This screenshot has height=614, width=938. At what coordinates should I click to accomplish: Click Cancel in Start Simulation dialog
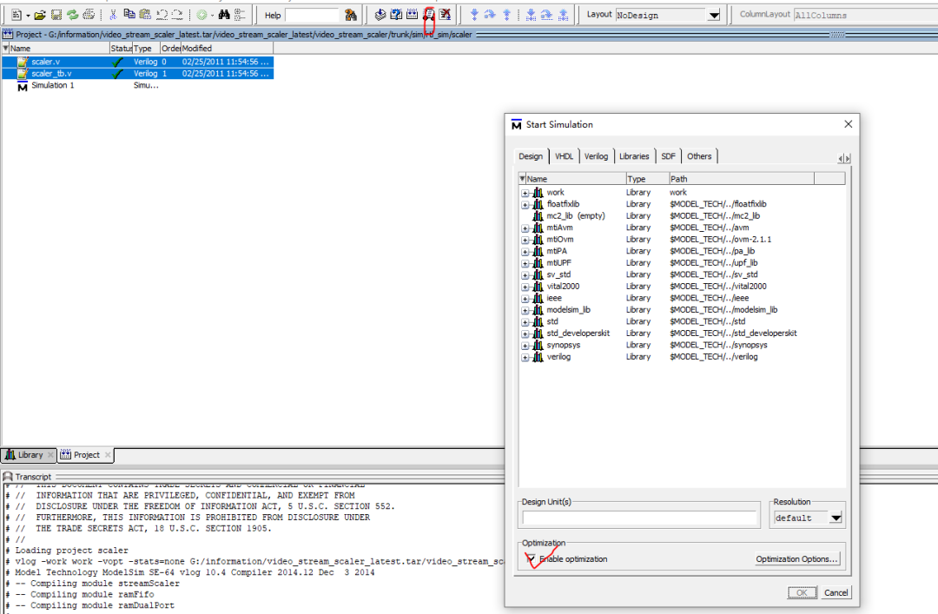coord(836,592)
